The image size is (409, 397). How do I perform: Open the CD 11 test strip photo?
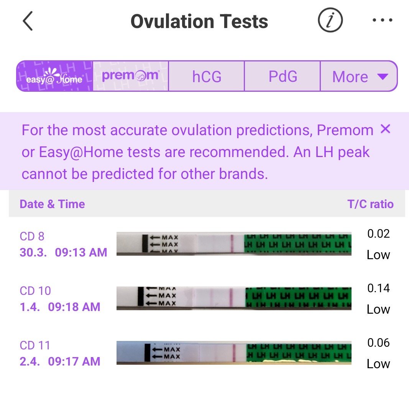[234, 352]
